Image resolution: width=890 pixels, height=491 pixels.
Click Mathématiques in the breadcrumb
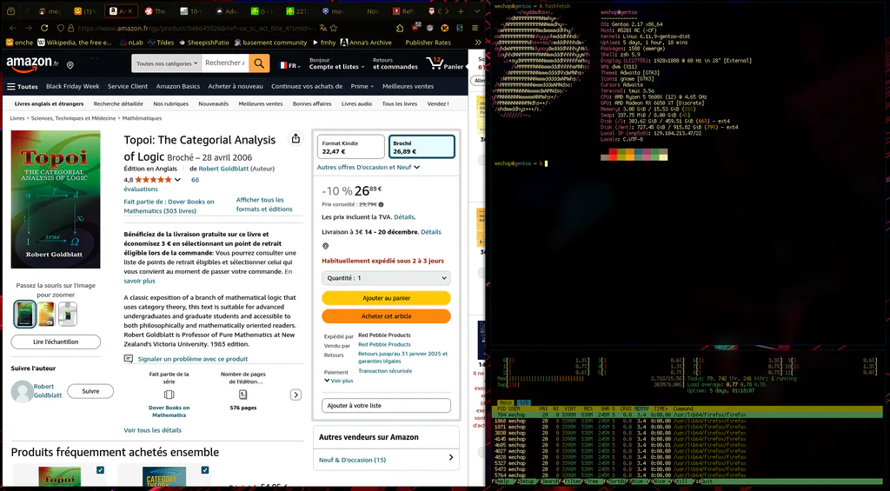(142, 118)
